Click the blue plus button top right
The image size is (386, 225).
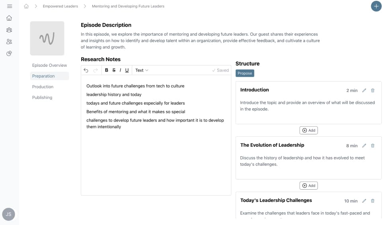376,6
